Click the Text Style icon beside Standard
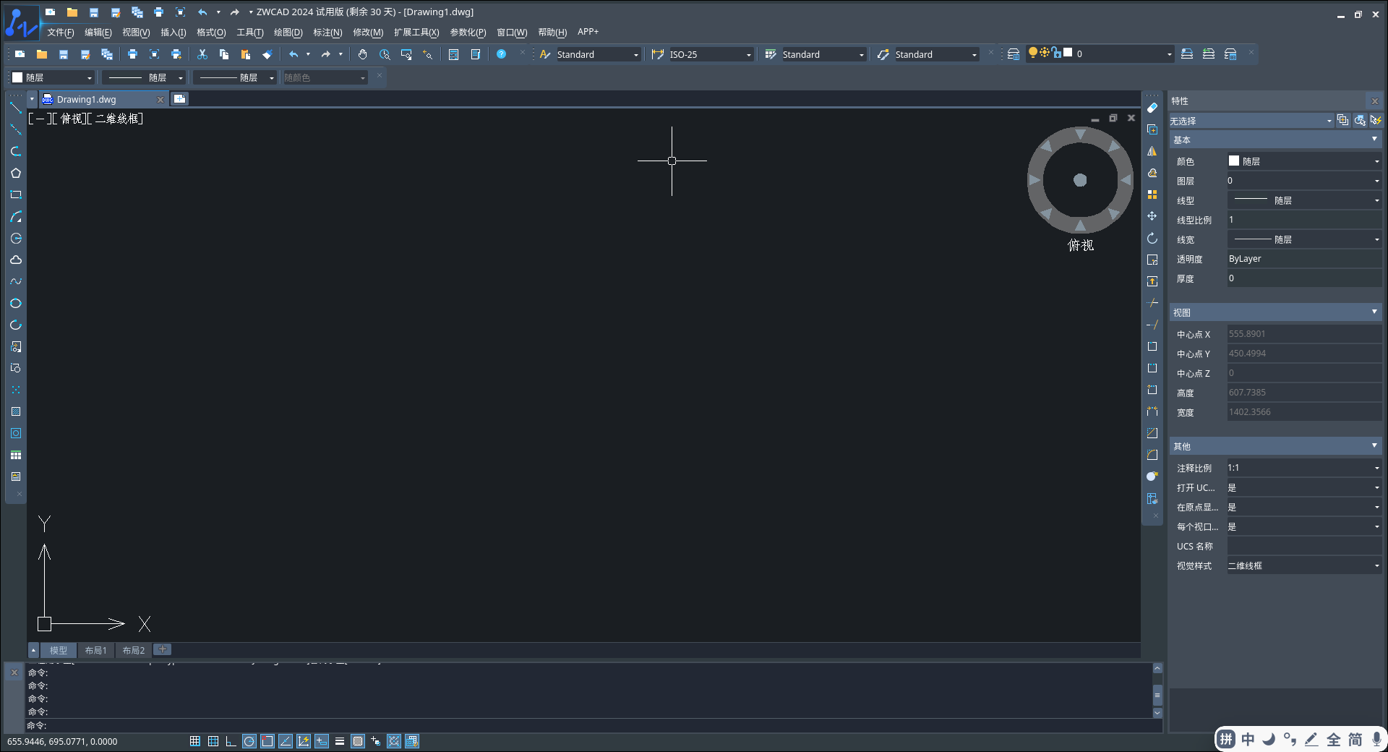The image size is (1388, 752). (545, 54)
